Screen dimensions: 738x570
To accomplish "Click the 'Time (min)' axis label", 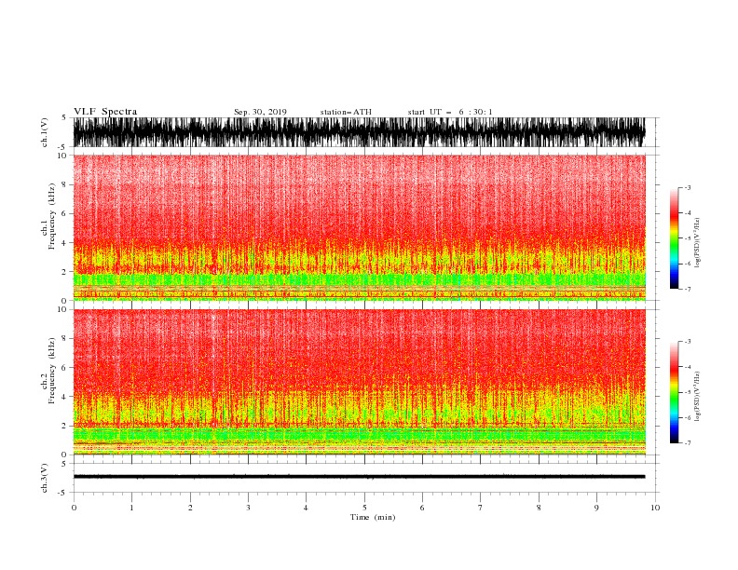I will coord(373,517).
